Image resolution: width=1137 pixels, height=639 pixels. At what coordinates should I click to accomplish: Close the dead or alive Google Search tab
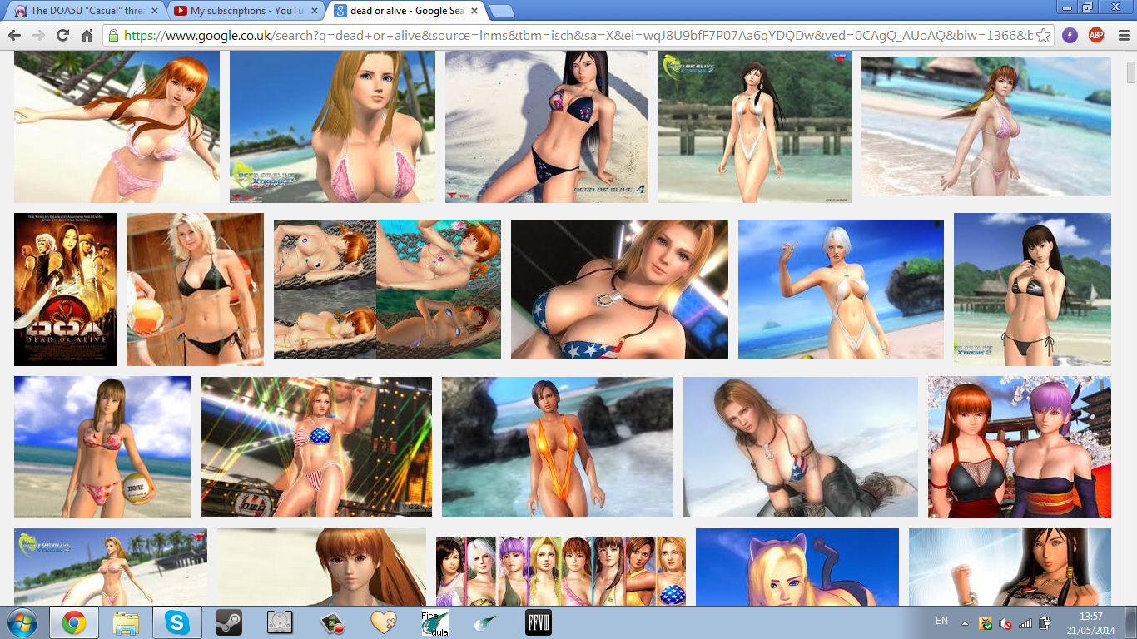[x=473, y=11]
